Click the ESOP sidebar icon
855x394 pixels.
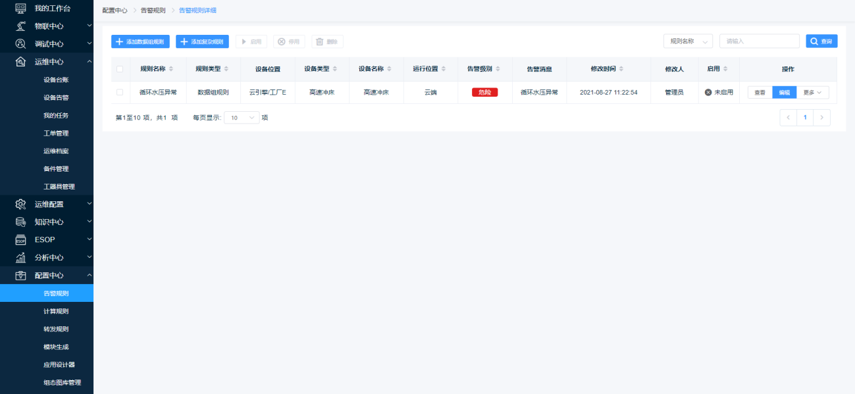tap(20, 239)
